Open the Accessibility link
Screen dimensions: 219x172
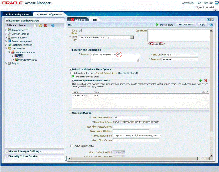(188, 3)
